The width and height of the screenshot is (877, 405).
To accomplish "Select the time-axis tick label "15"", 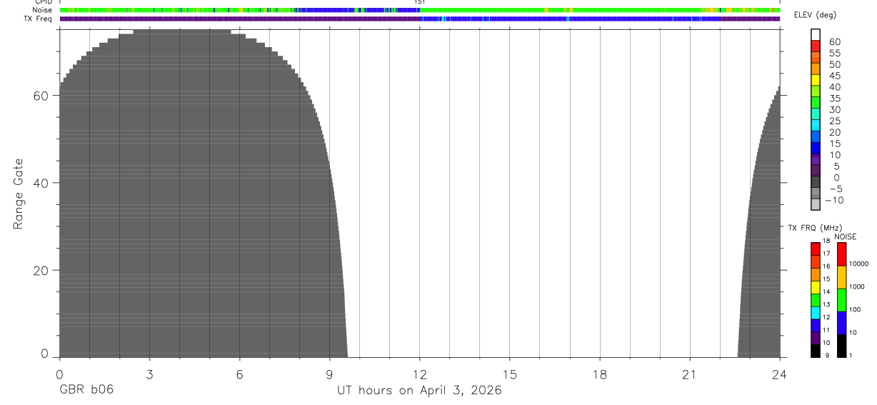I will pyautogui.click(x=510, y=374).
